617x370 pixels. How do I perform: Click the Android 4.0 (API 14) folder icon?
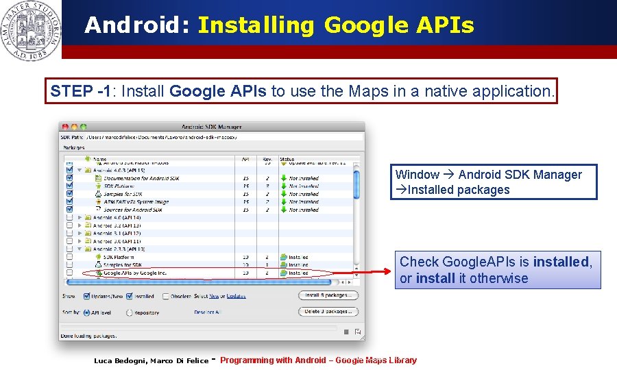(x=88, y=217)
